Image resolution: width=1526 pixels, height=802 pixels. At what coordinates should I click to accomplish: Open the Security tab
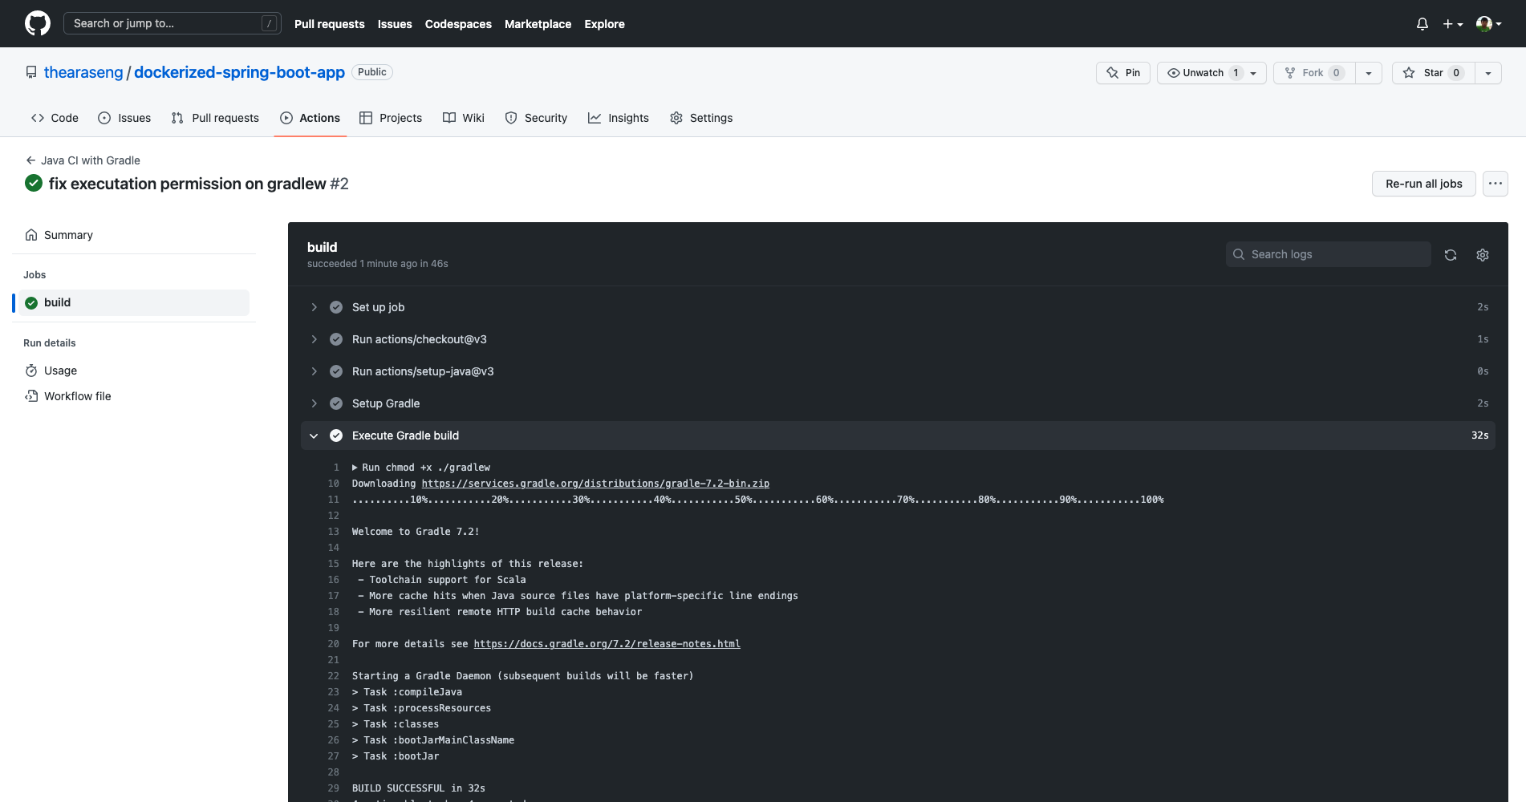coord(536,118)
